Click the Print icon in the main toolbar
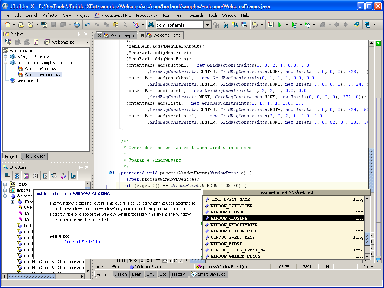This screenshot has height=288, width=384. pyautogui.click(x=77, y=25)
